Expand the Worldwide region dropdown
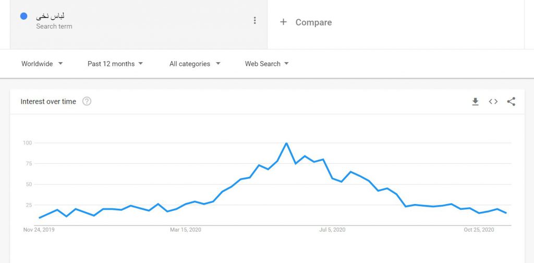534x263 pixels. pos(42,64)
